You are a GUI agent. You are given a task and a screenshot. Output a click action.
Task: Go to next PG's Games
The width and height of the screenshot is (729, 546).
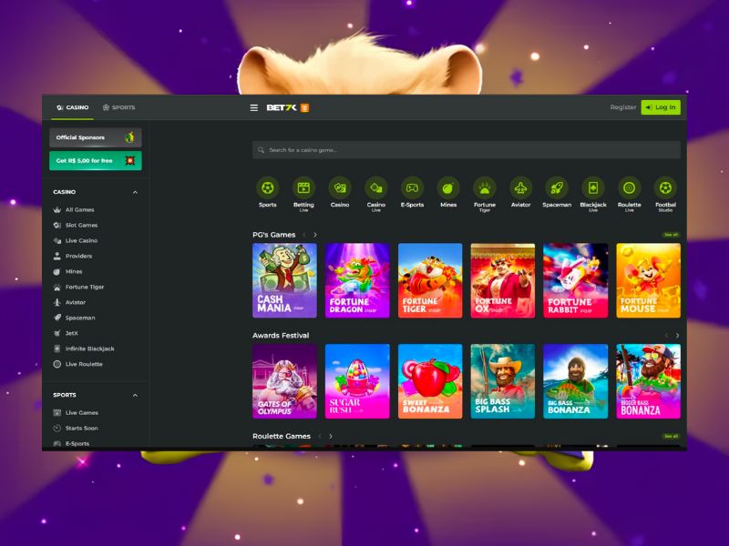pos(315,235)
